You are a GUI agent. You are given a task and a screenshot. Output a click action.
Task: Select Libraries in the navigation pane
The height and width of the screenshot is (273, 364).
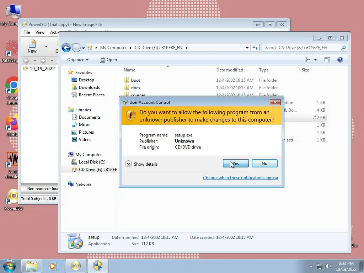[79, 109]
